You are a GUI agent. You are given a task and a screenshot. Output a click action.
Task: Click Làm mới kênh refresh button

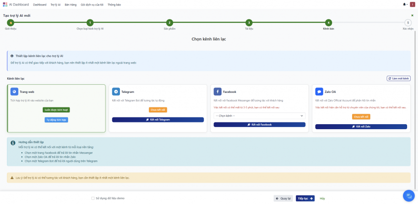(398, 78)
